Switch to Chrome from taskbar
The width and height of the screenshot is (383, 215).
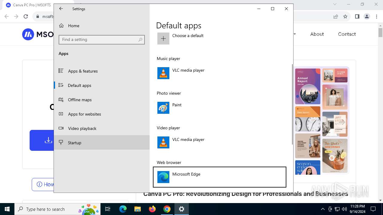pyautogui.click(x=167, y=209)
